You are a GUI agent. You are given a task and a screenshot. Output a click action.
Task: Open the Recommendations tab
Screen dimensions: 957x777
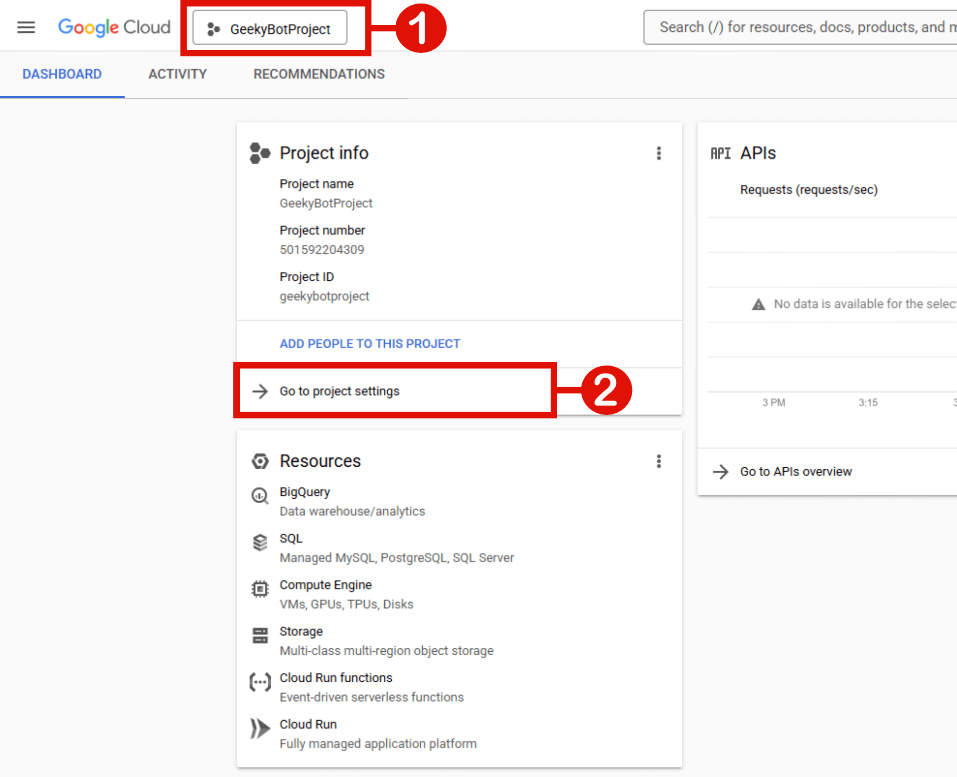coord(319,74)
